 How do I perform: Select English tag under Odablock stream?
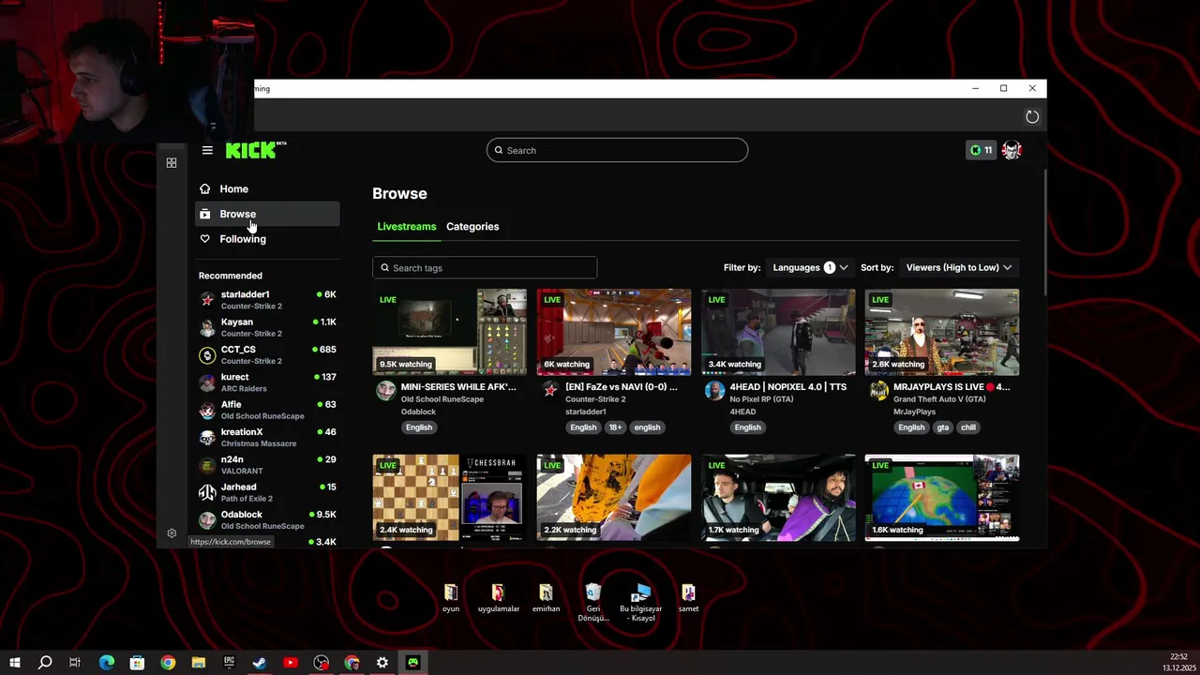click(x=419, y=427)
